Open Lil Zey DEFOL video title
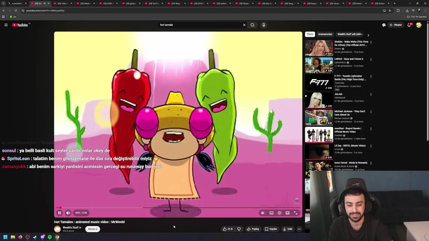 [350, 146]
